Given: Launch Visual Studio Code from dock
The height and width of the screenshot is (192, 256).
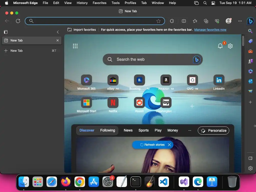Looking at the screenshot, I should (163, 182).
